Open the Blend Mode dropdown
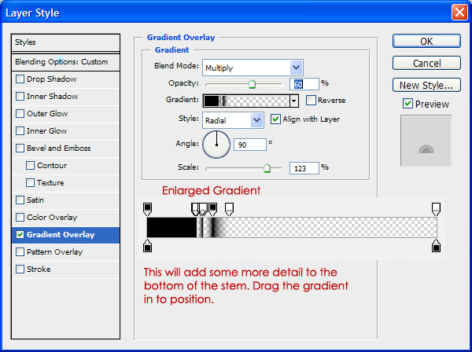This screenshot has height=352, width=472. coord(297,68)
